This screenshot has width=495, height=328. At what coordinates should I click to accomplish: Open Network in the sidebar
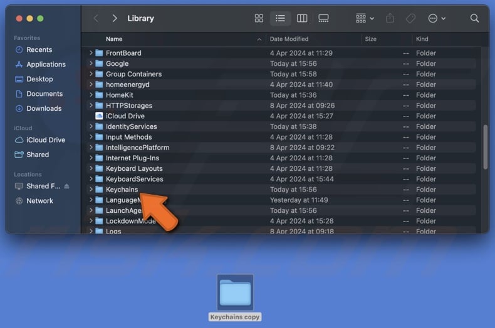point(39,200)
